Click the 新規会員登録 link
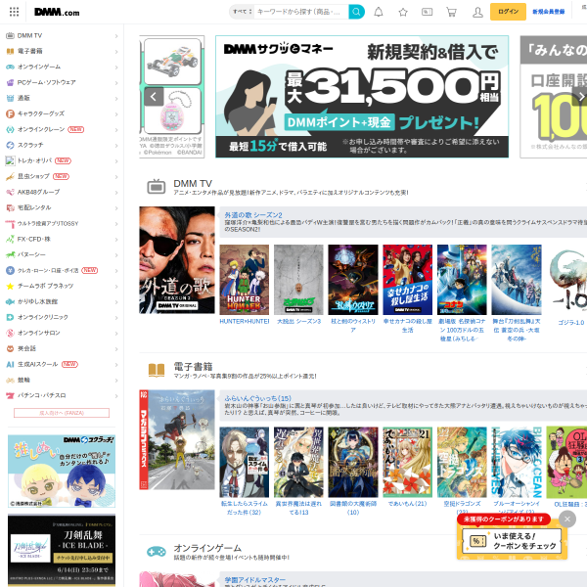Viewport: 587px width, 587px height. tap(549, 12)
